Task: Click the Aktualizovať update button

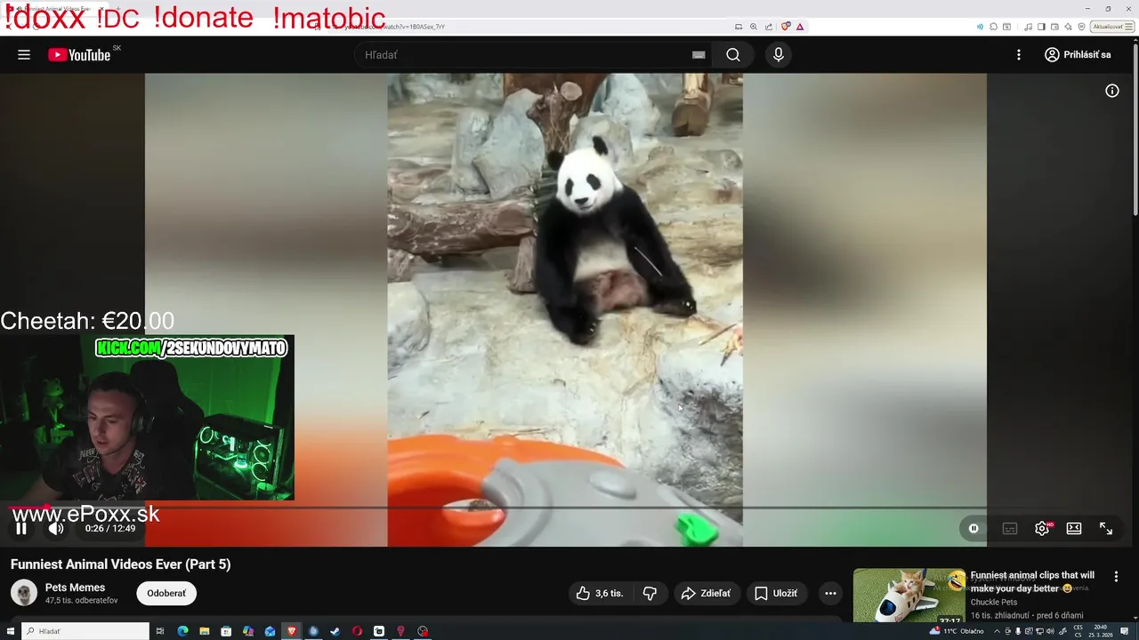Action: click(x=1114, y=27)
